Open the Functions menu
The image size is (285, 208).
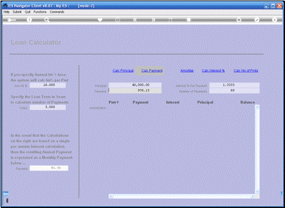click(x=40, y=12)
